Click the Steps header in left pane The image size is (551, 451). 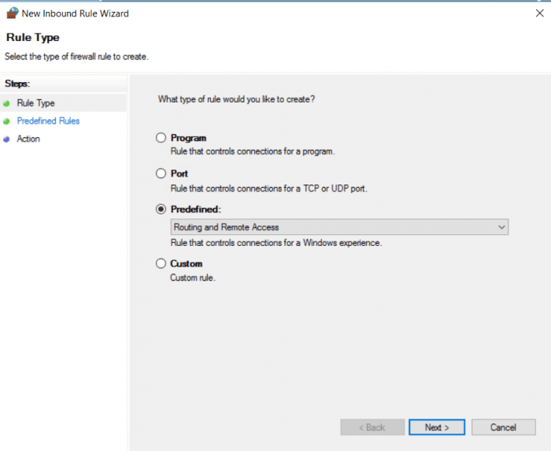click(17, 84)
